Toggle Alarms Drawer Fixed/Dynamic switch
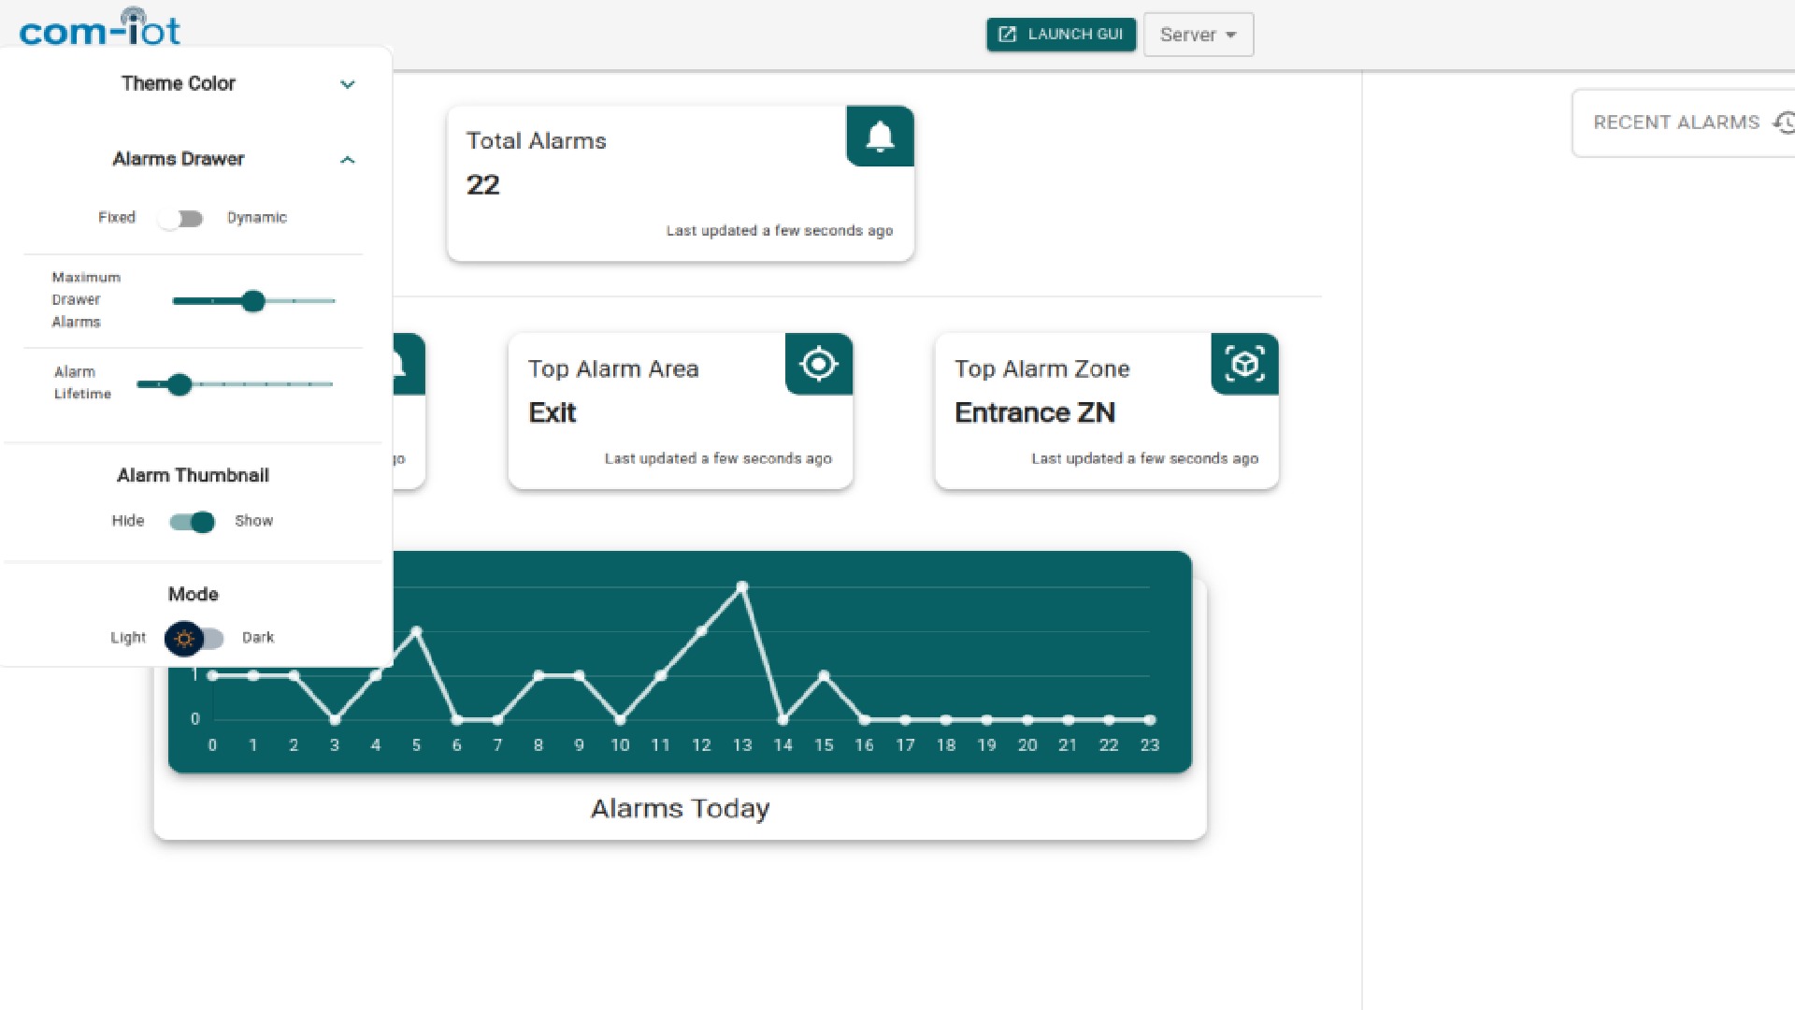Image resolution: width=1795 pixels, height=1010 pixels. pos(181,218)
